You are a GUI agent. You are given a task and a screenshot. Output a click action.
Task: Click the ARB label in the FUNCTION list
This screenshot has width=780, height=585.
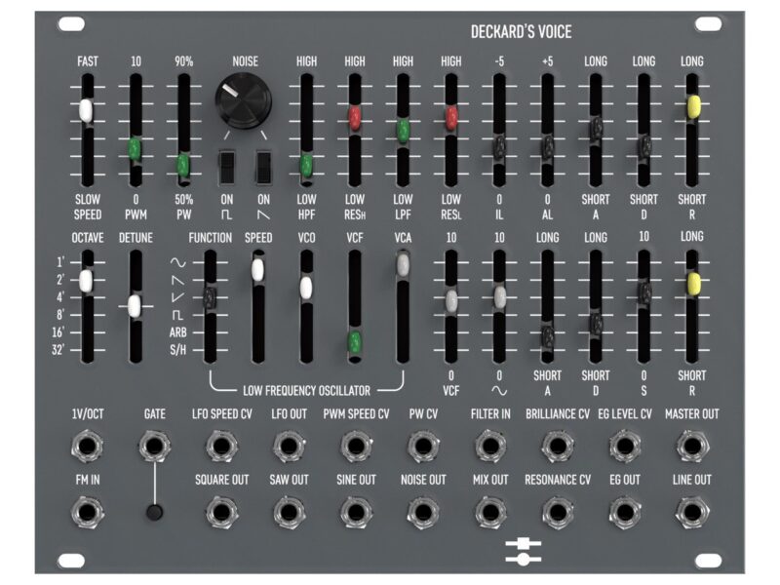coord(178,332)
